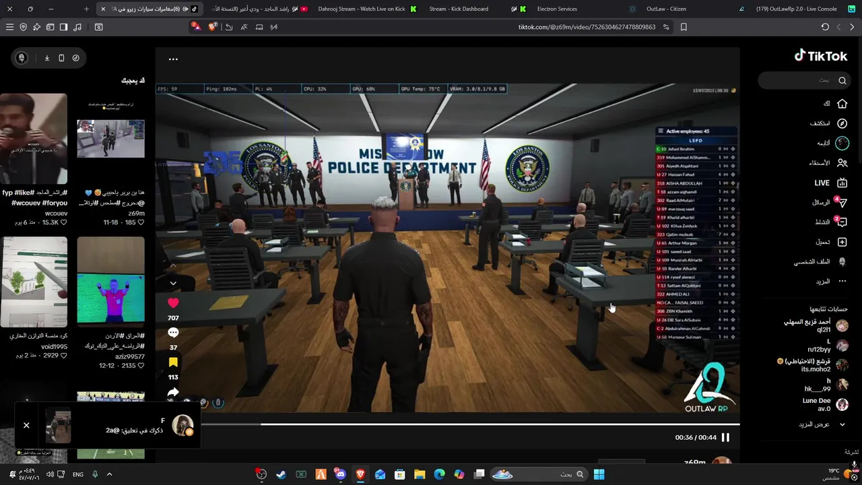
Task: Toggle the browser sidebar panel
Action: (63, 27)
